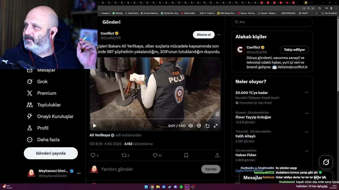
Task: Open Ali Yerlikaya source link under video
Action: click(100, 135)
